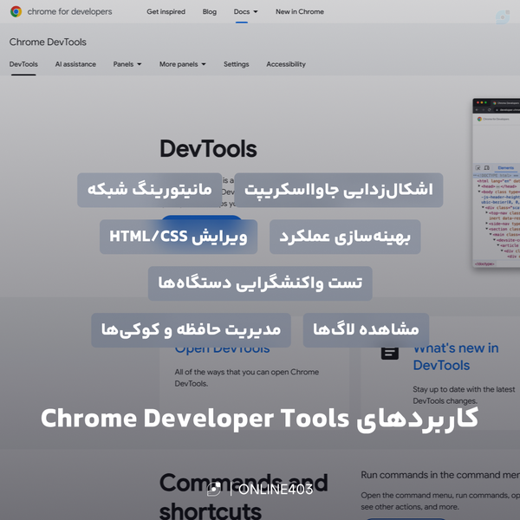This screenshot has width=520, height=520.
Task: Open the Settings tab
Action: [236, 64]
